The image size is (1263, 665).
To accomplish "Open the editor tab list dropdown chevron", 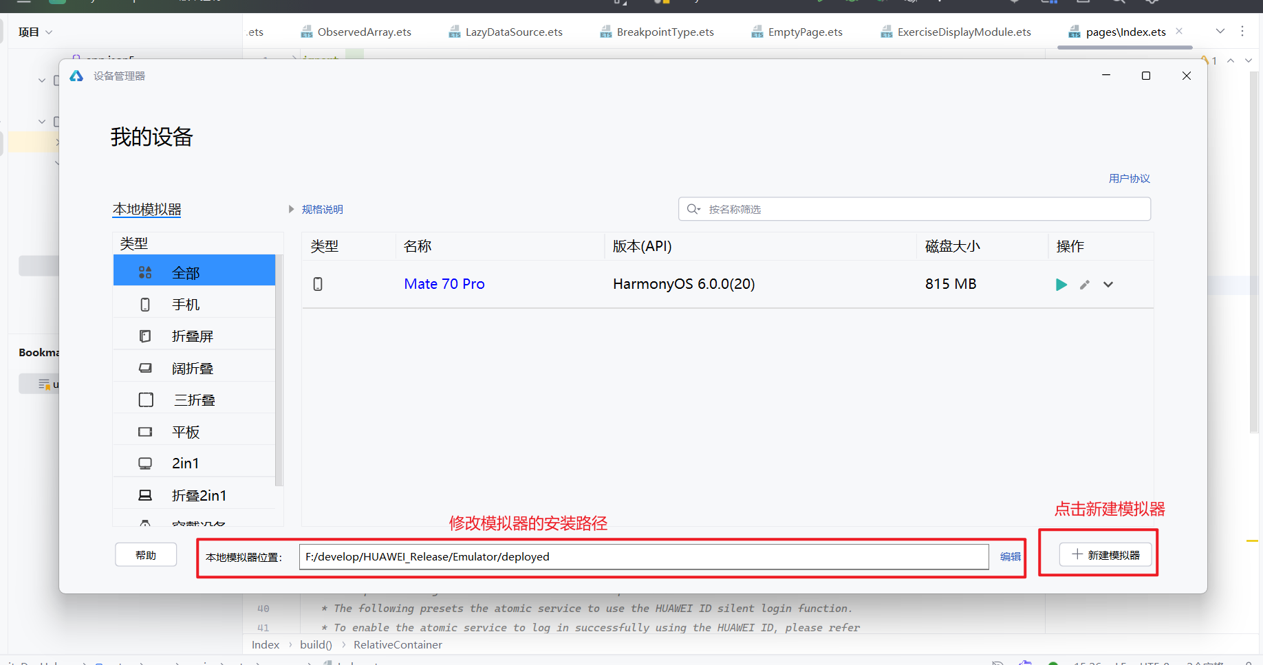I will [x=1220, y=31].
